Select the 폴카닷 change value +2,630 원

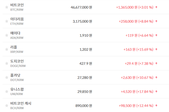[128, 77]
